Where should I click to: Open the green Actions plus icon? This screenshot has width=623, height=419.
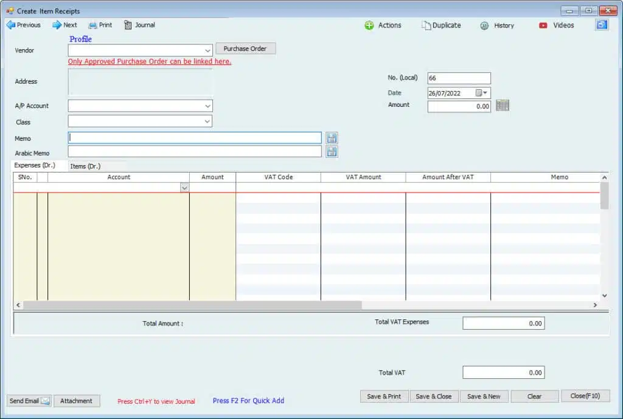tap(369, 26)
